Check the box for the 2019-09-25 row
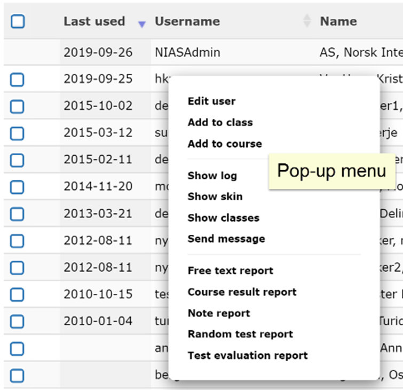 17,80
